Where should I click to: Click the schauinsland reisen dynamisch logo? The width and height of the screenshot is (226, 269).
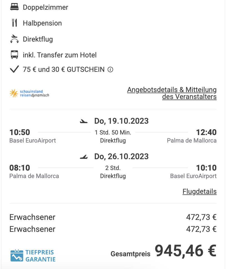(29, 93)
